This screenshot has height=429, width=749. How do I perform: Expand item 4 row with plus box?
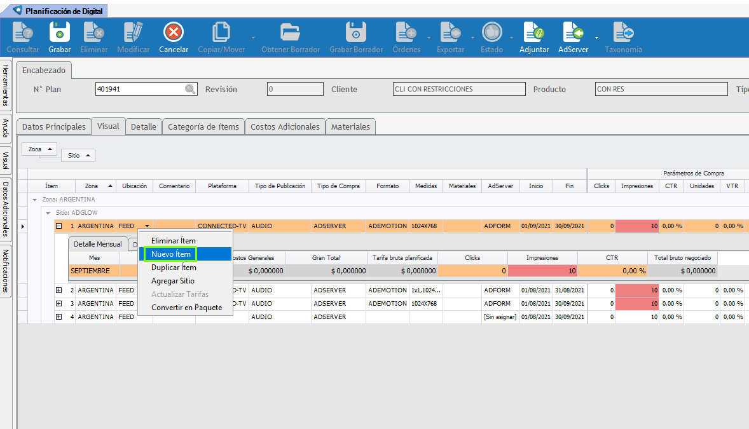click(x=58, y=317)
